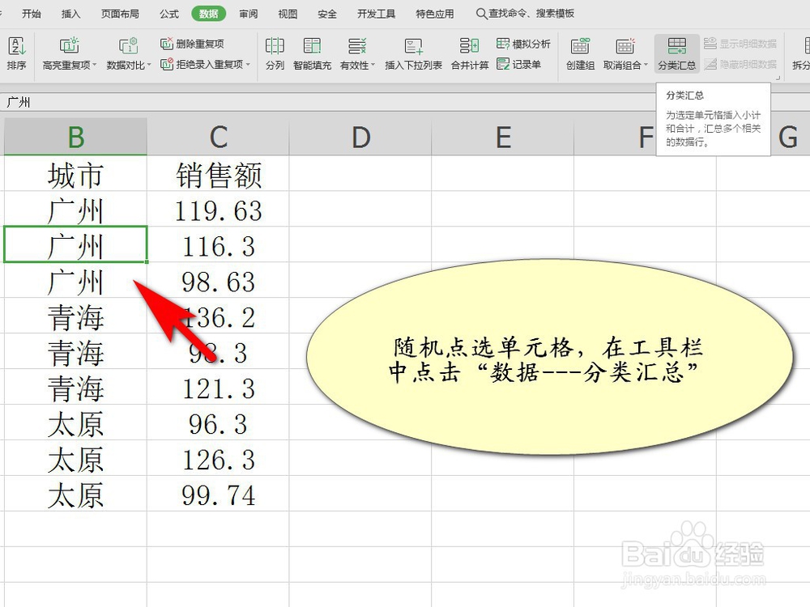The height and width of the screenshot is (607, 810).
Task: Open What-If Analysis (模拟分析)
Action: point(523,44)
